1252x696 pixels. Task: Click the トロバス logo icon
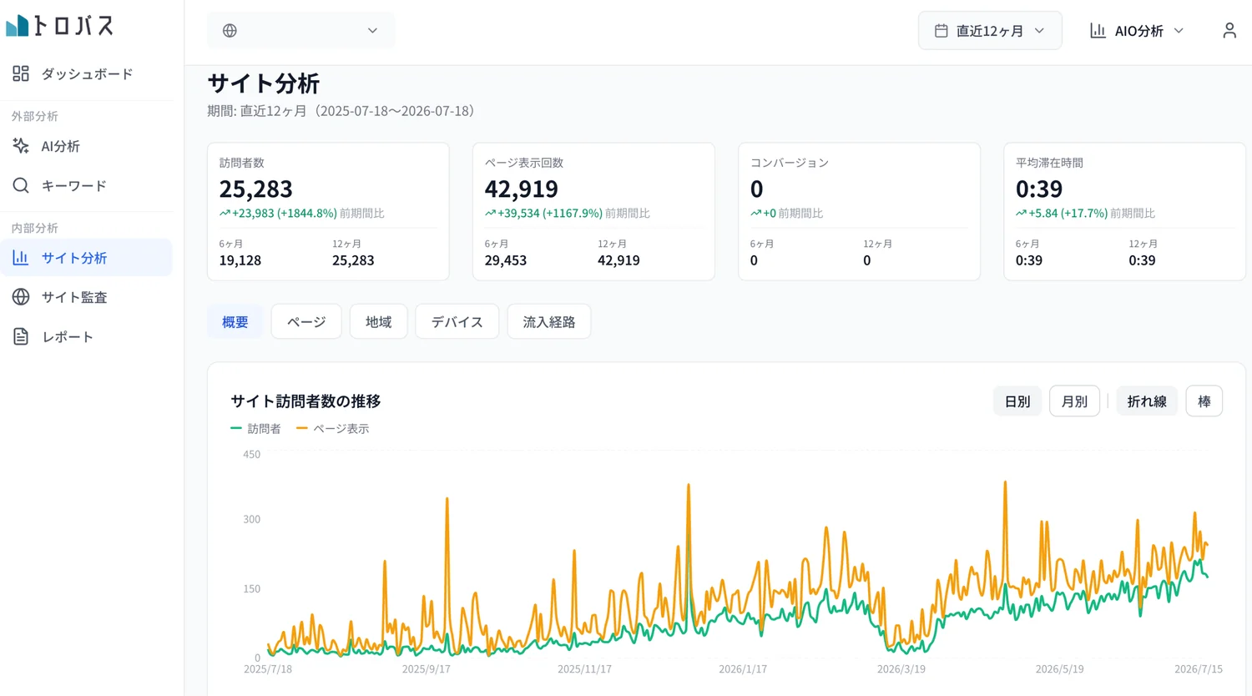[x=18, y=26]
